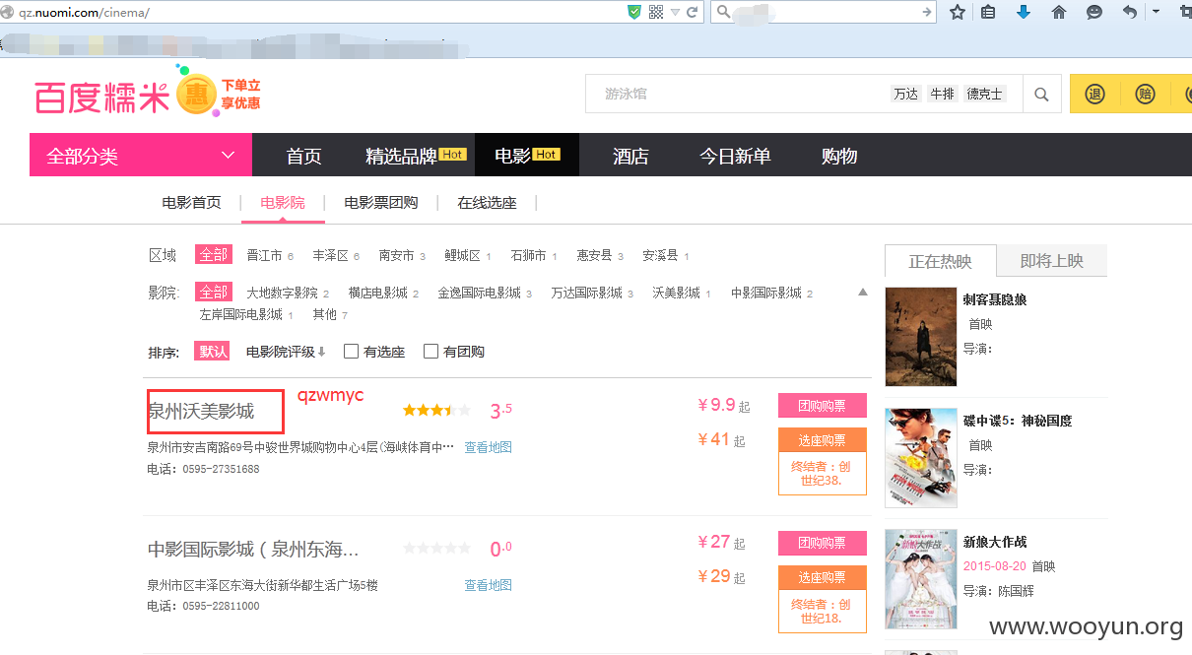Collapse the cinema filter list arrow
The width and height of the screenshot is (1192, 655).
(x=863, y=293)
